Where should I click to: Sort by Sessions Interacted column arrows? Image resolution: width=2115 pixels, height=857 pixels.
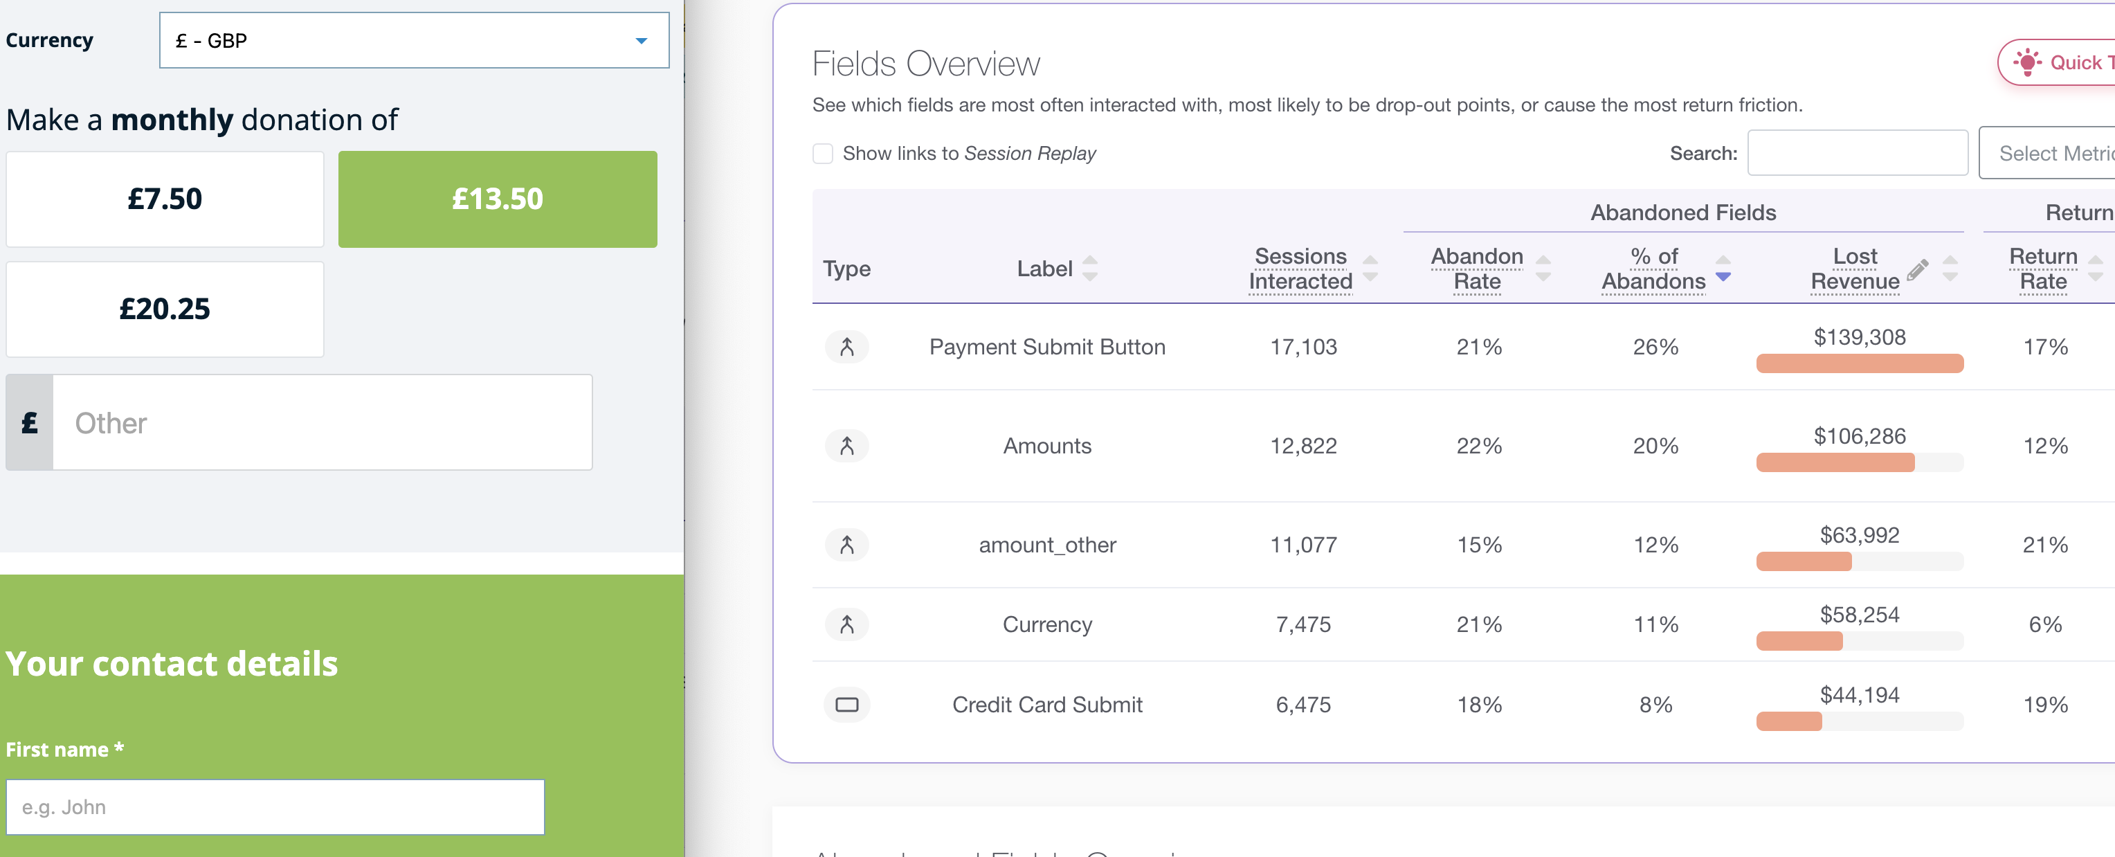[x=1370, y=269]
